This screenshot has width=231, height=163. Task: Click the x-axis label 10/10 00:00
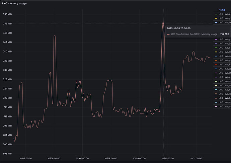[168, 158]
